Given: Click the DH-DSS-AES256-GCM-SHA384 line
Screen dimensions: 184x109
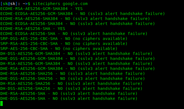Looking at the screenshot, I should click(x=76, y=54).
